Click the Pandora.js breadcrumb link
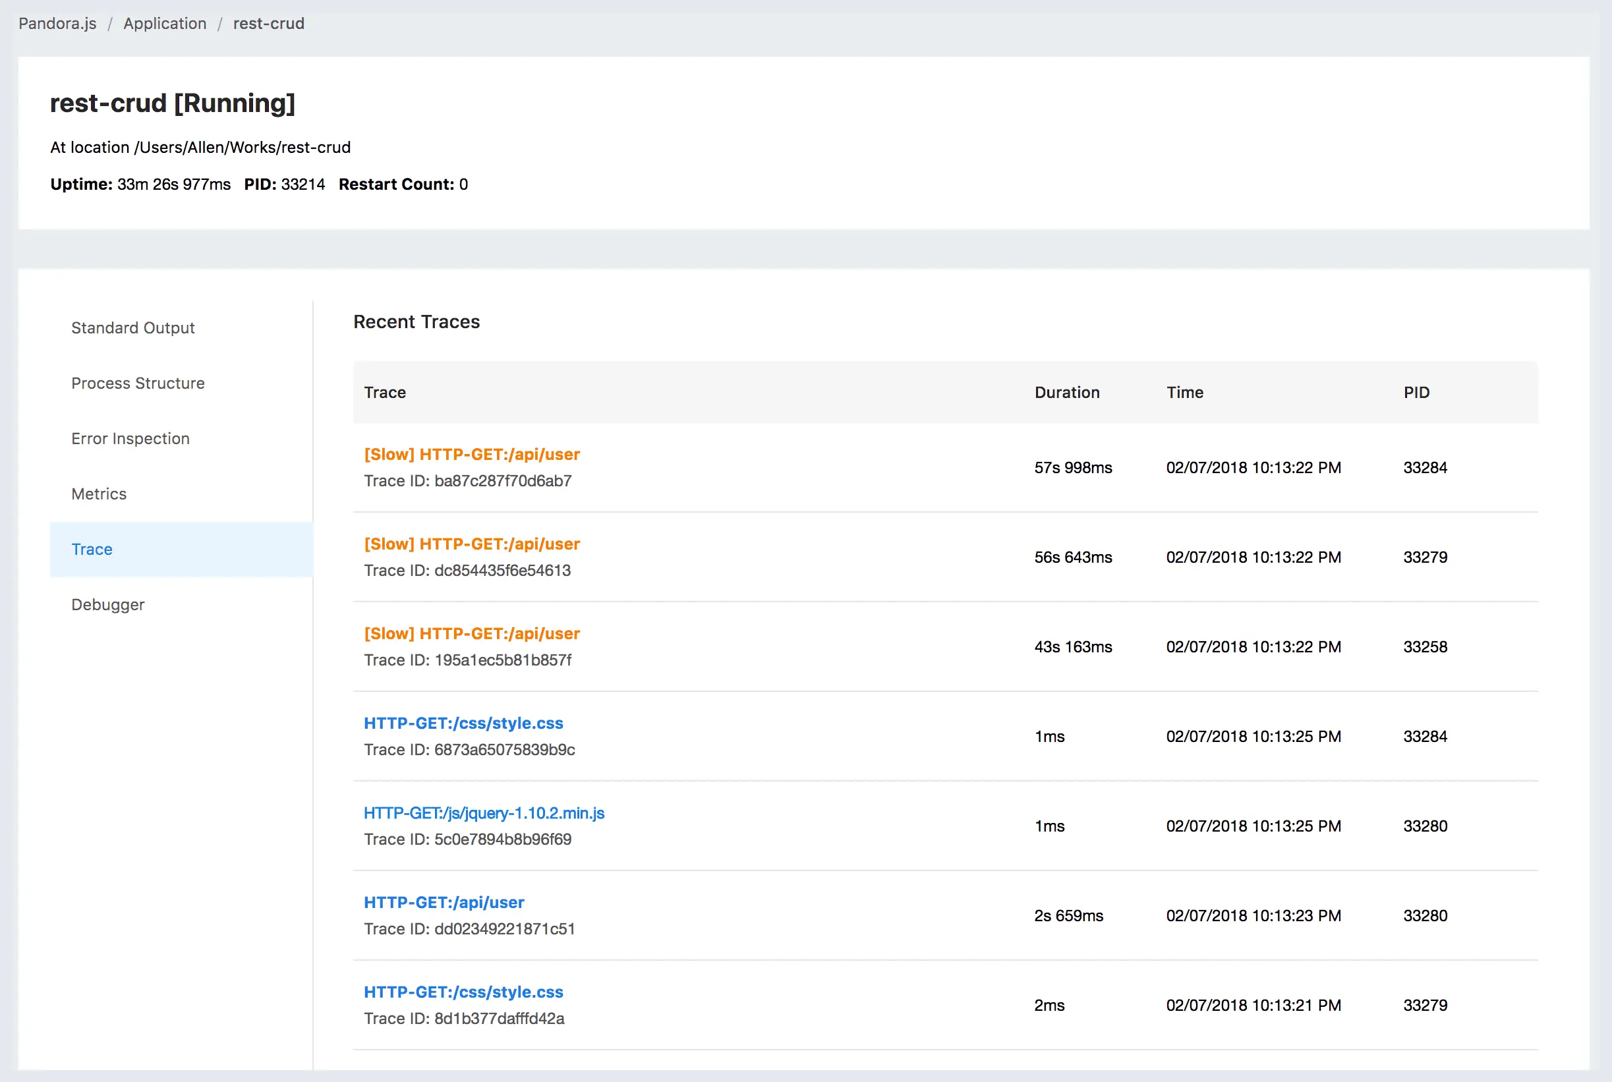This screenshot has height=1082, width=1612. 57,24
